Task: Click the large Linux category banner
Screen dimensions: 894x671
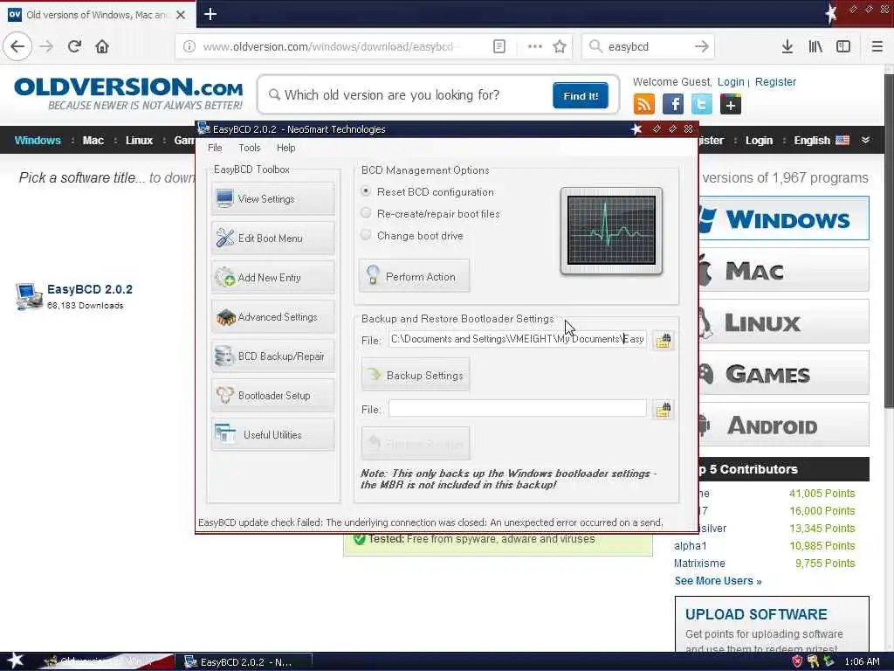Action: pos(784,322)
